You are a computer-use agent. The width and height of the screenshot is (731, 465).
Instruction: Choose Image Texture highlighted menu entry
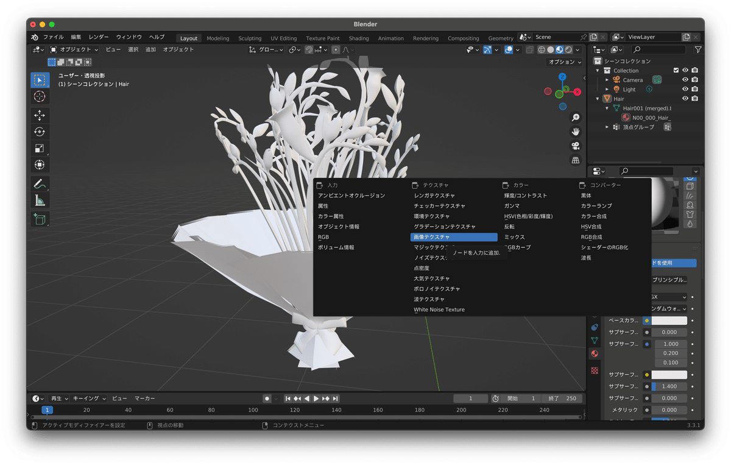click(x=454, y=237)
